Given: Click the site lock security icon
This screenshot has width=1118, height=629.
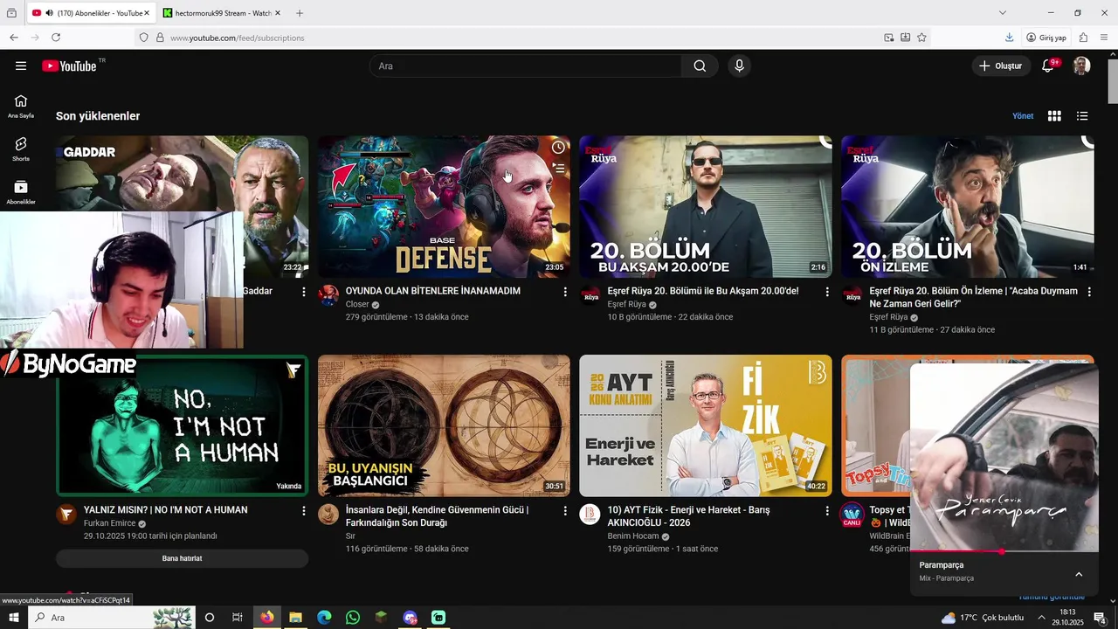Looking at the screenshot, I should (x=160, y=38).
